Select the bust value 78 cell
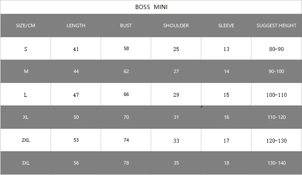The image size is (302, 175). coord(126,163)
